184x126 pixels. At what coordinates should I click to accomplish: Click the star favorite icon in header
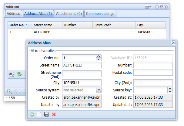click(162, 7)
